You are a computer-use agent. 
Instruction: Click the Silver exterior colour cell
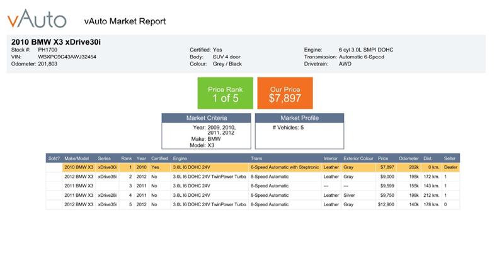[x=349, y=195]
